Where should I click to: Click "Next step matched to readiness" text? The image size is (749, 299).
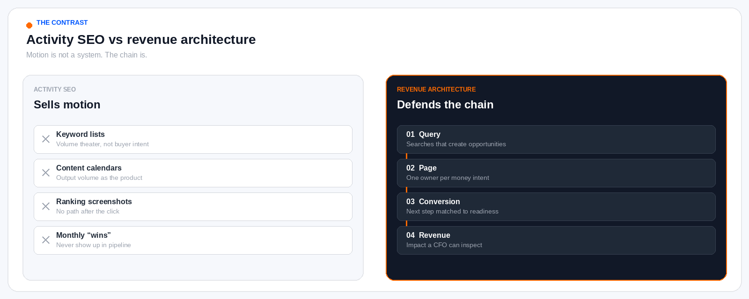(x=452, y=211)
